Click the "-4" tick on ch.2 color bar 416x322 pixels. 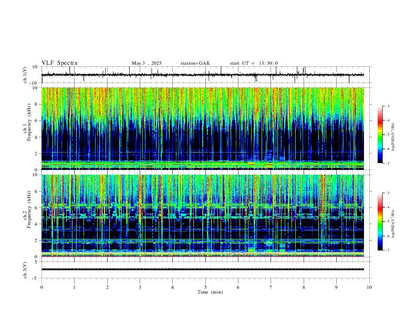[x=387, y=207]
